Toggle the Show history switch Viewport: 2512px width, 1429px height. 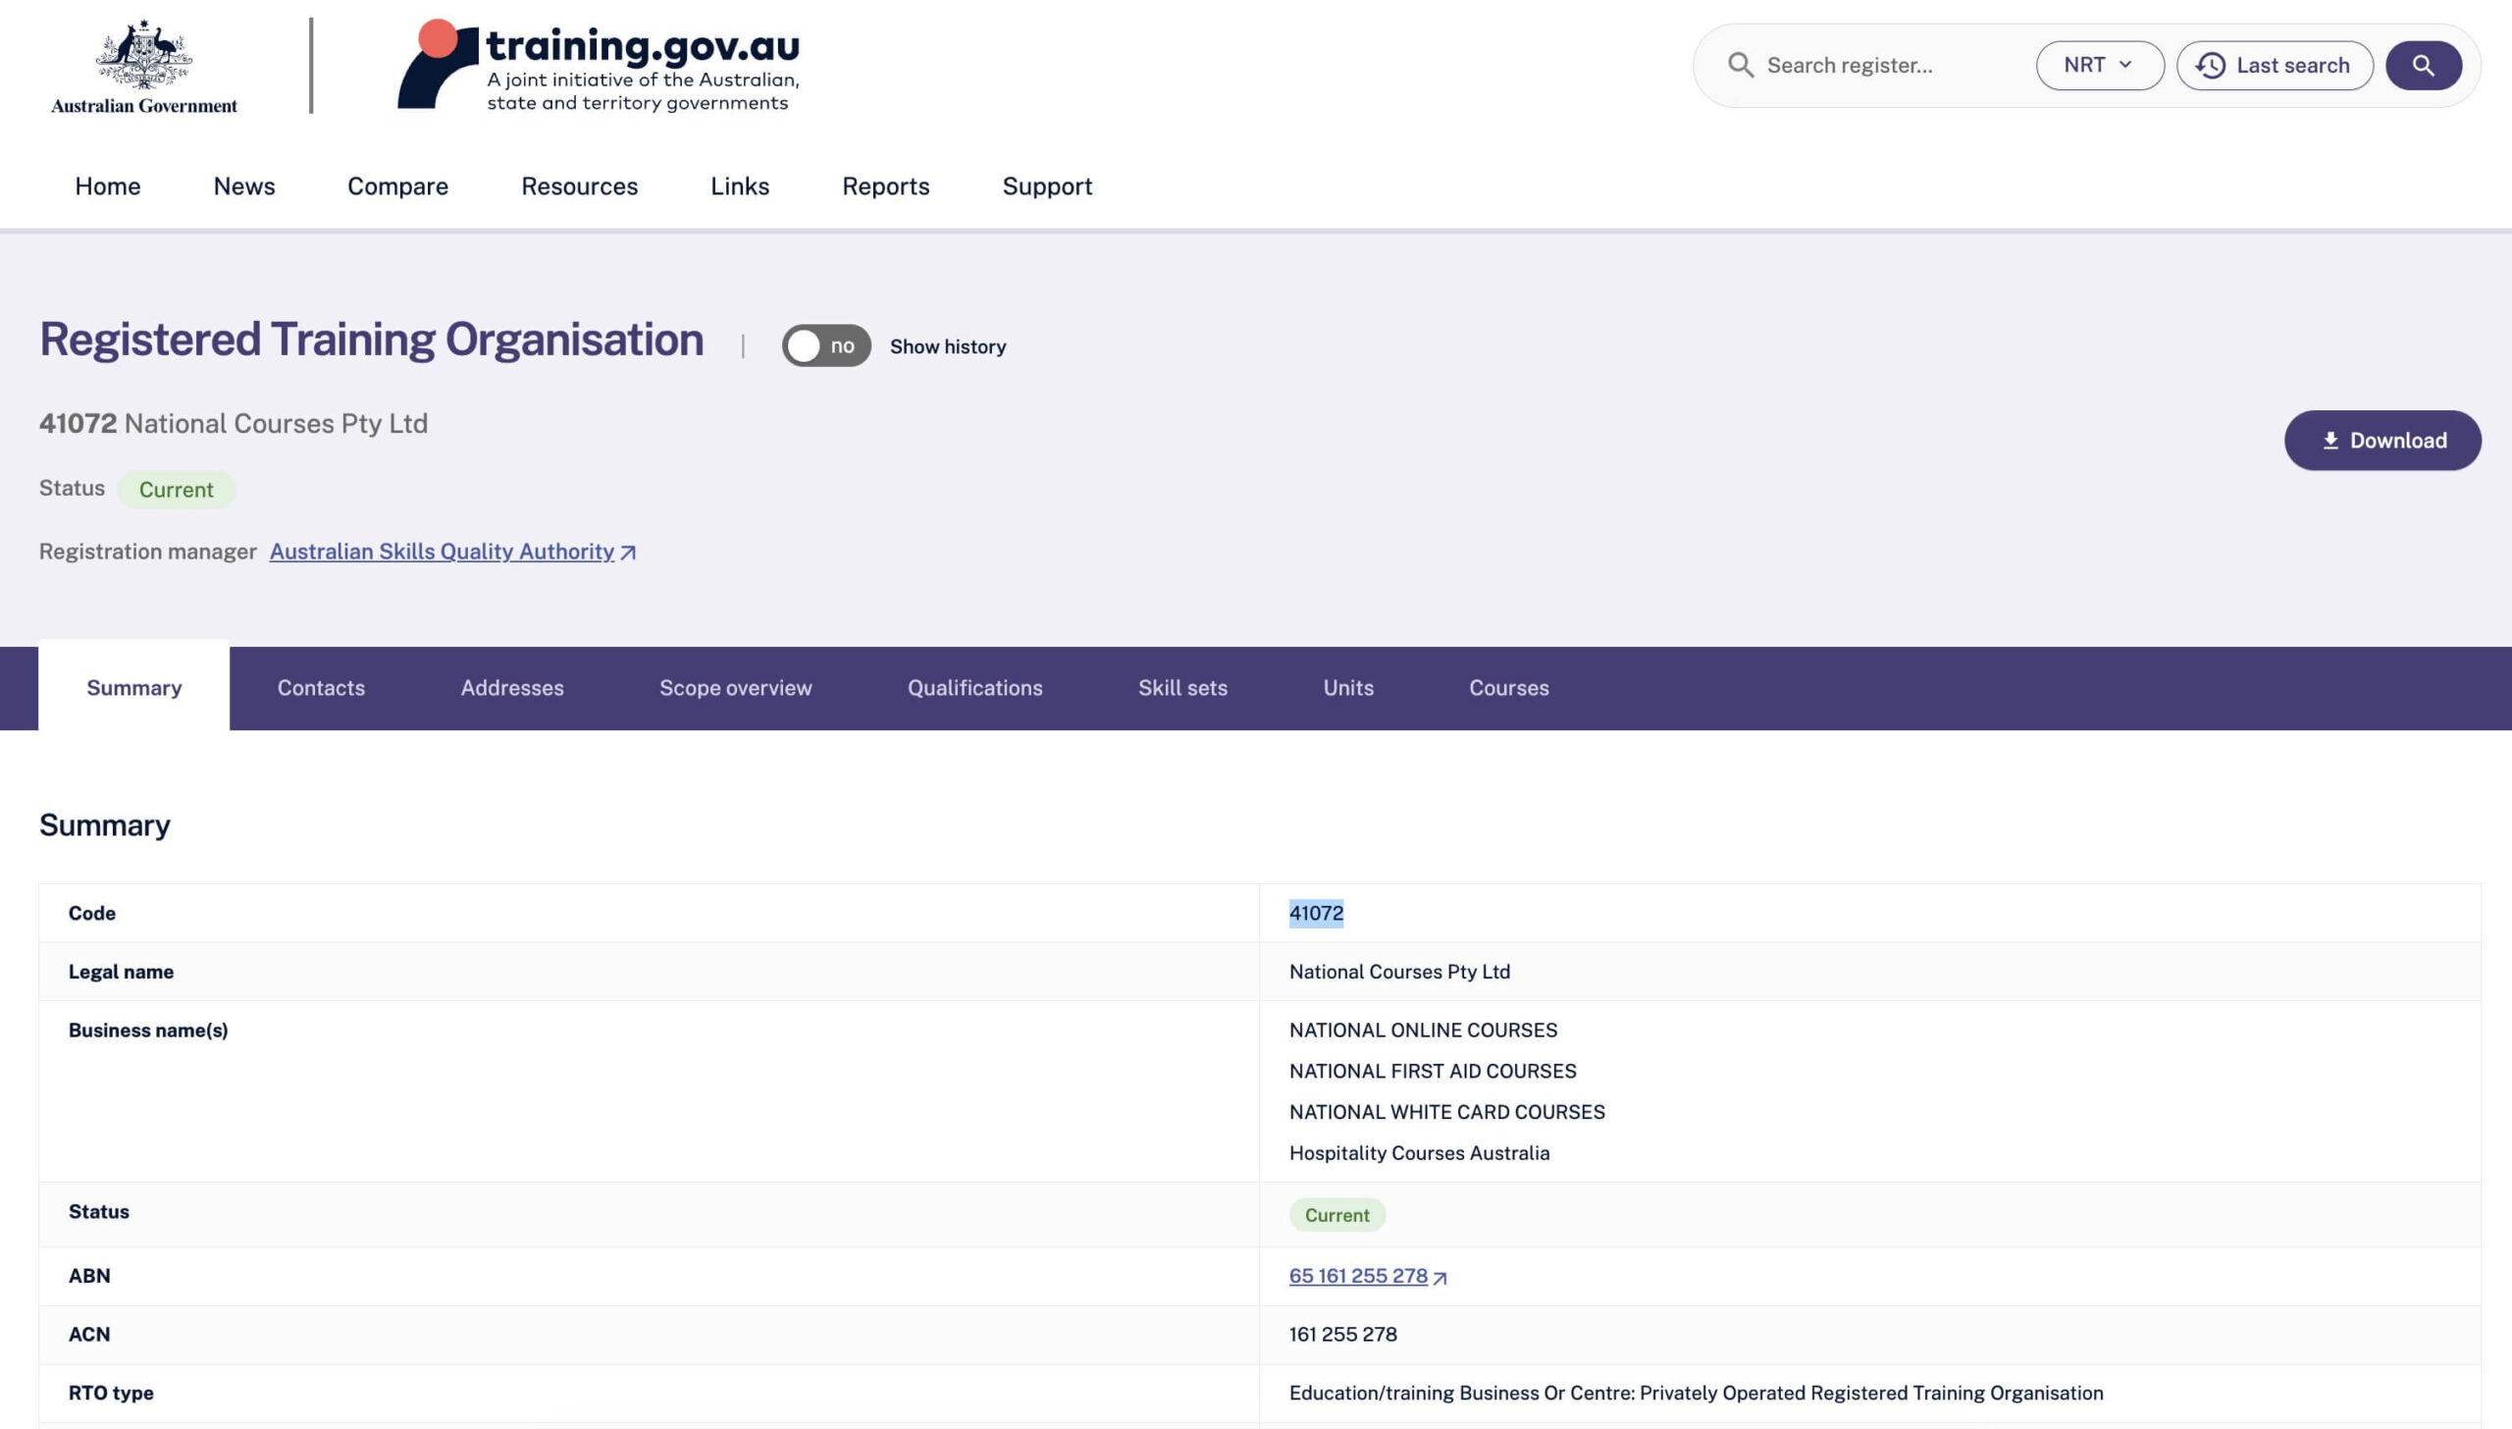click(x=826, y=345)
